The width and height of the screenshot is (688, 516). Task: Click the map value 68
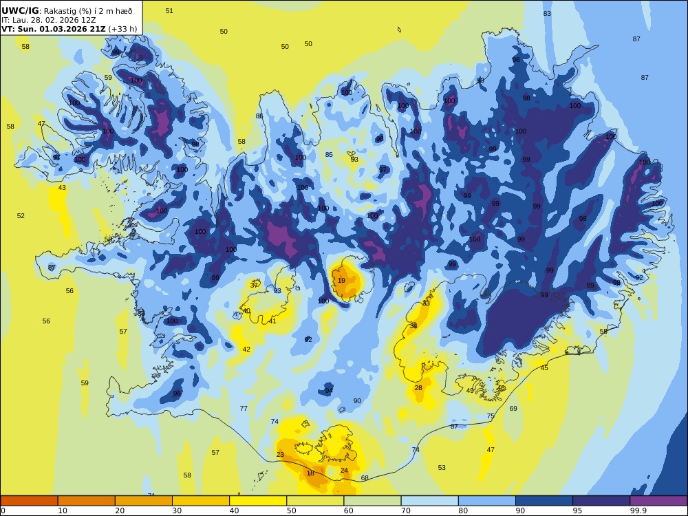click(365, 478)
